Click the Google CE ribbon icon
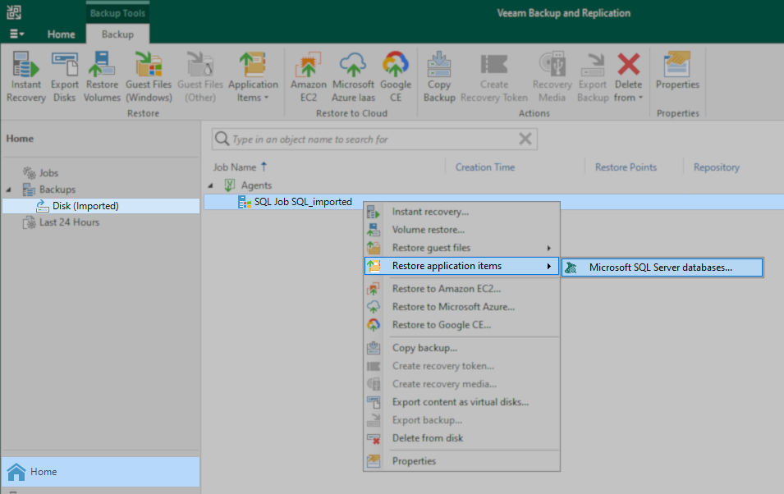 coord(396,77)
